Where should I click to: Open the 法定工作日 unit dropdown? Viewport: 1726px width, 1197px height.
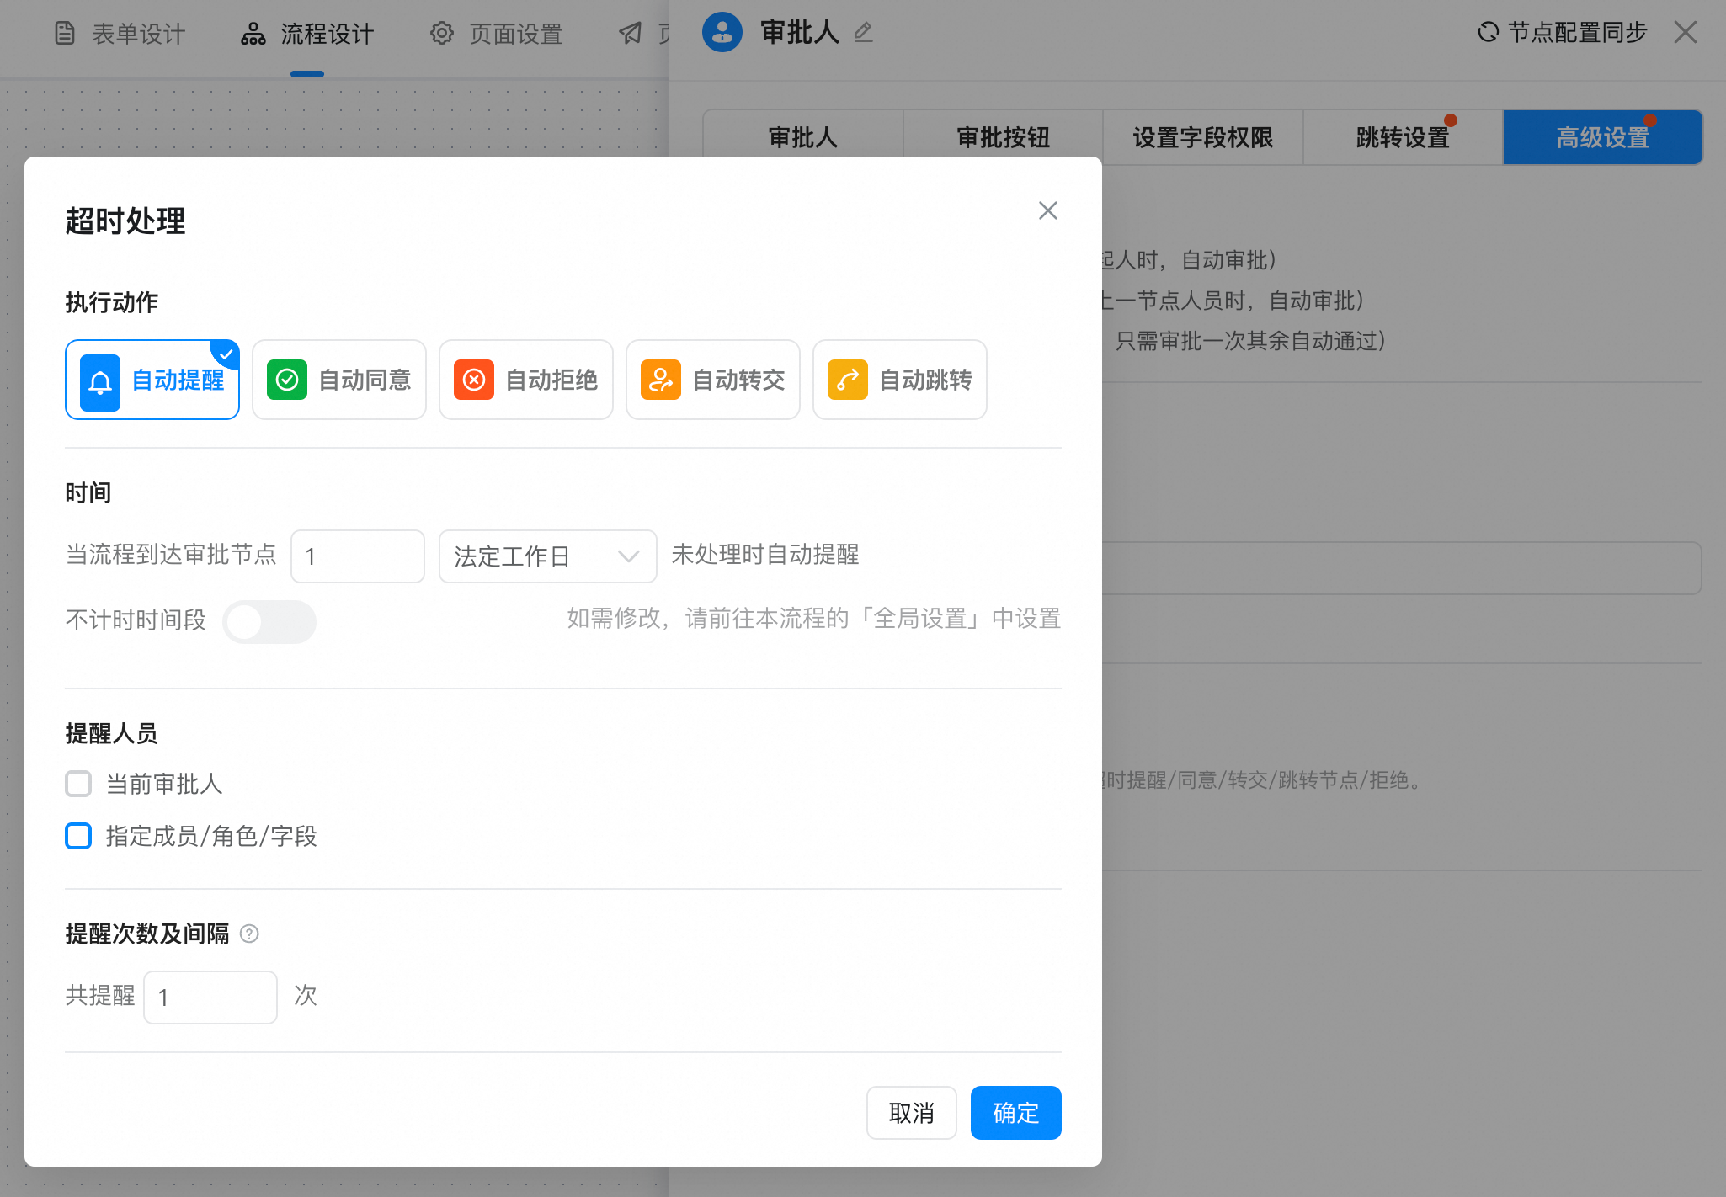[548, 556]
